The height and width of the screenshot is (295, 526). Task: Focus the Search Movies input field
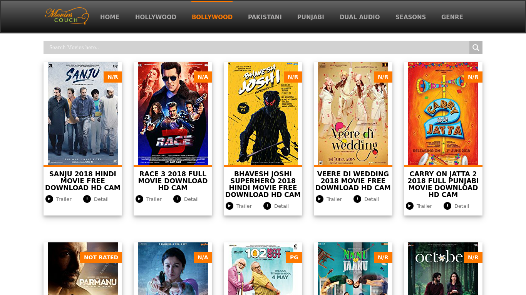[x=256, y=48]
